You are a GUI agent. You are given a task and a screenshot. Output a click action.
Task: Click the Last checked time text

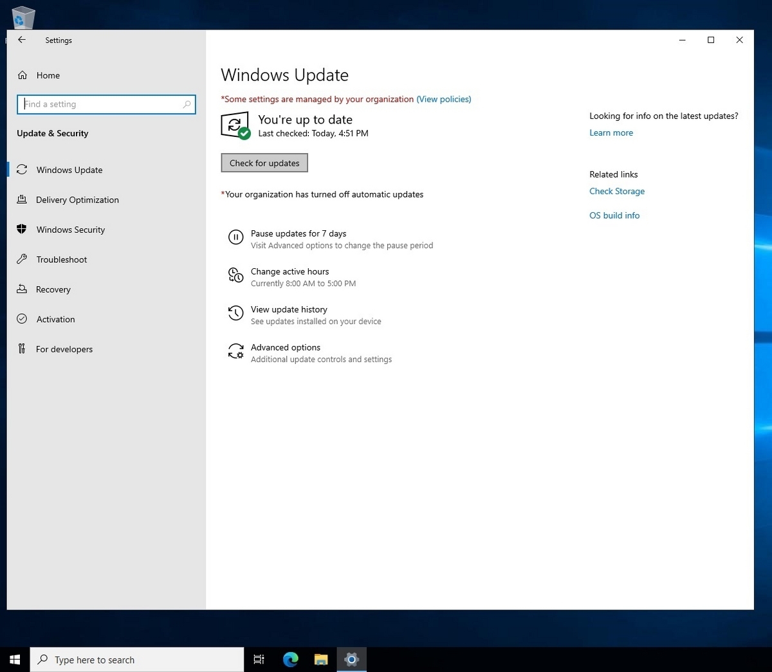313,134
